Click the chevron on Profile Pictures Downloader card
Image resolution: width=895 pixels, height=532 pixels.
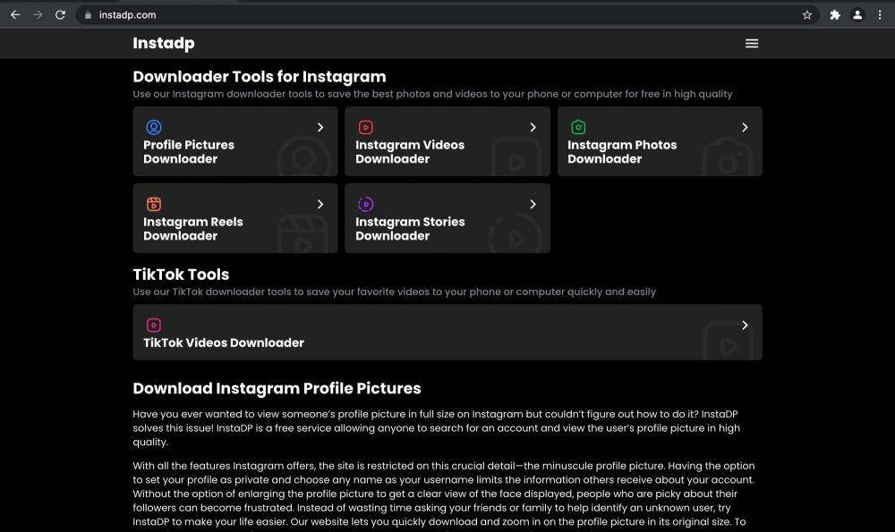tap(320, 127)
